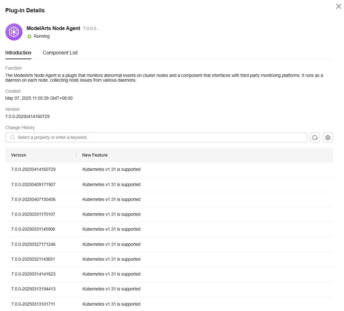
Task: Select version 7.0.0-20250313101711 row
Action: pos(169,304)
